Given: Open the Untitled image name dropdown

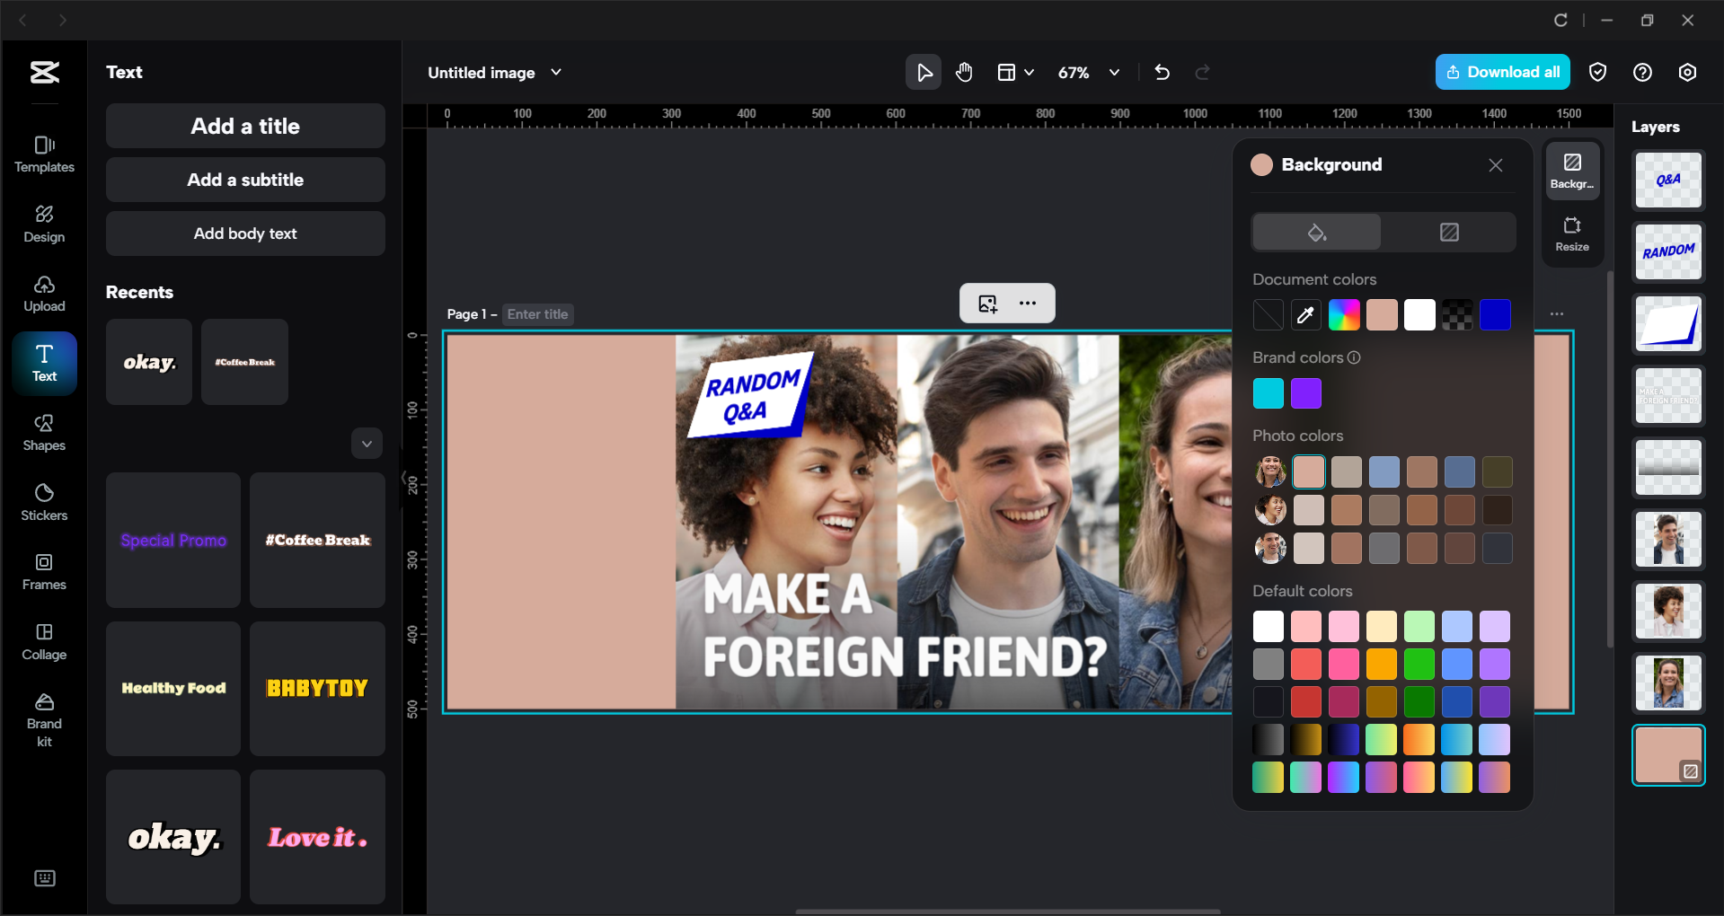Looking at the screenshot, I should 556,73.
